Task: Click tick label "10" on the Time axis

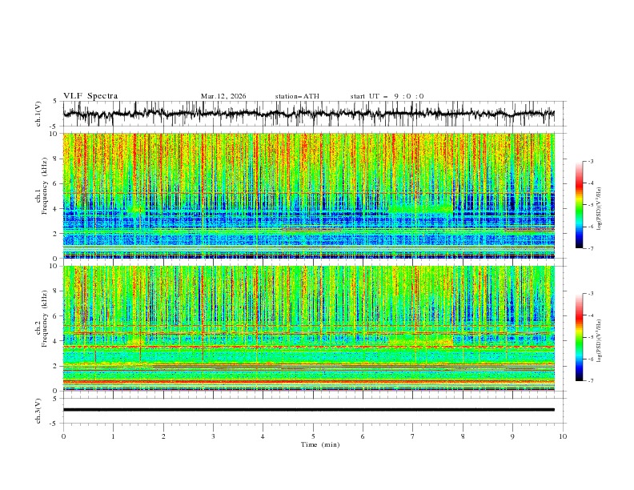Action: click(563, 436)
